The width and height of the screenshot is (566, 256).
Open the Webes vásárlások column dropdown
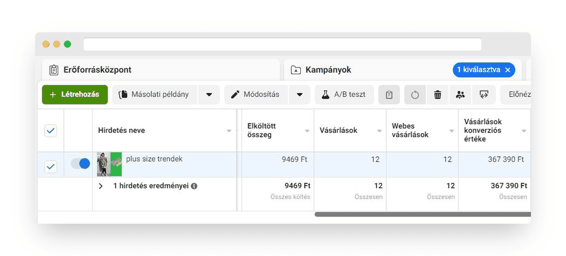point(452,131)
